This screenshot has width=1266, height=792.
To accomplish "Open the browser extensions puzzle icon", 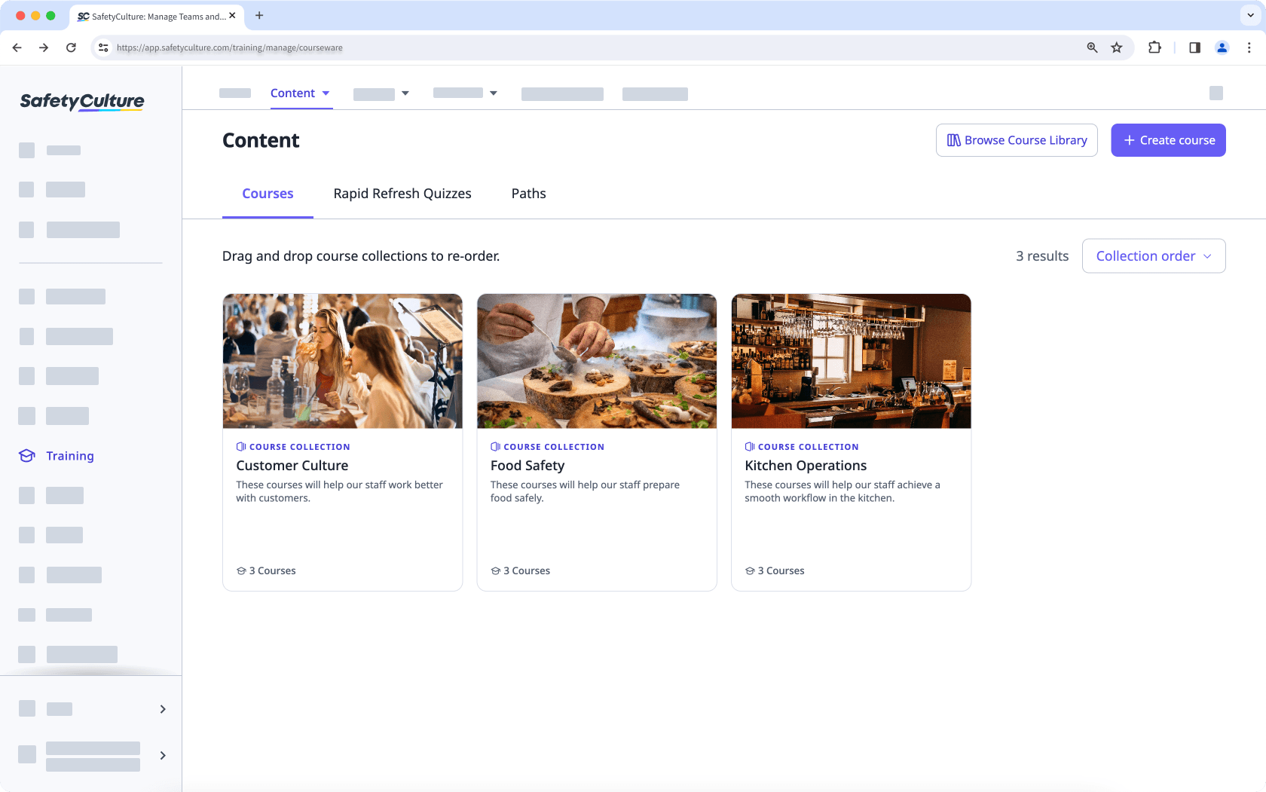I will (x=1154, y=47).
